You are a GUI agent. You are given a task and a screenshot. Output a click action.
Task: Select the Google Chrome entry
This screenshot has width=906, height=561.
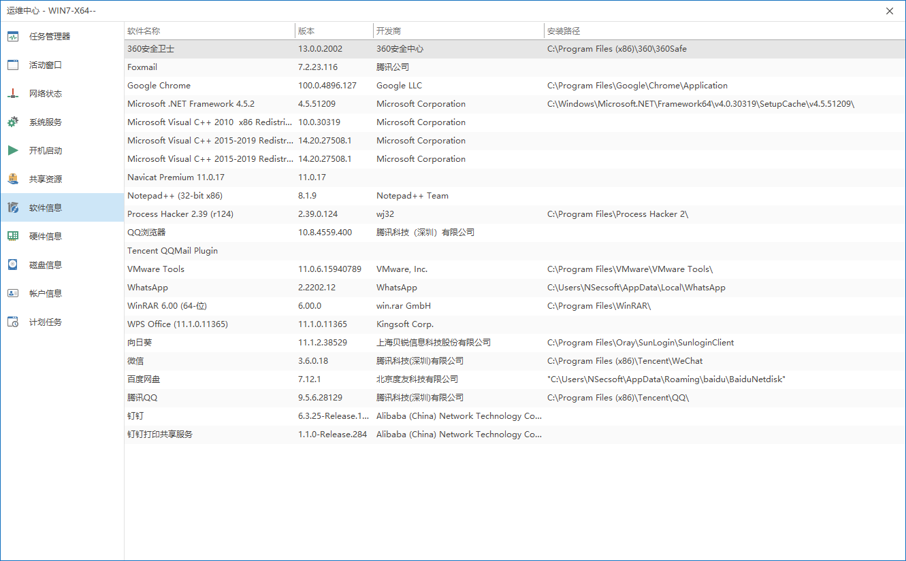[x=515, y=86]
